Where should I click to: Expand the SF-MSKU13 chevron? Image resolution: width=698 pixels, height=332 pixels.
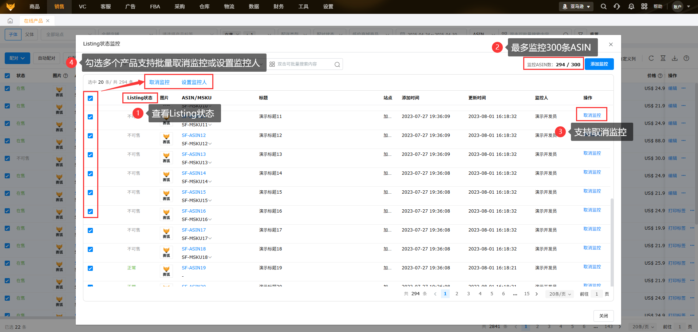[x=210, y=163]
